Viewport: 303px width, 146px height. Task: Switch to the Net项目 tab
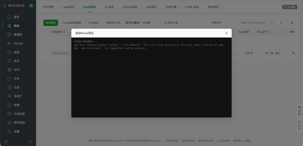pyautogui.click(x=151, y=7)
